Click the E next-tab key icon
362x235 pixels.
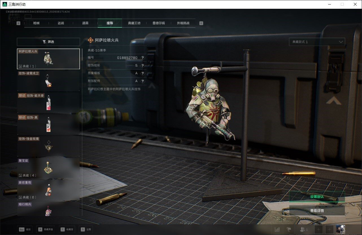click(201, 23)
